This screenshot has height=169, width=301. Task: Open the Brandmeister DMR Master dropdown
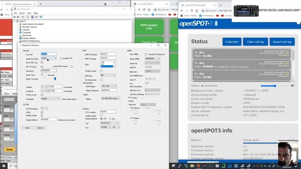point(109,86)
